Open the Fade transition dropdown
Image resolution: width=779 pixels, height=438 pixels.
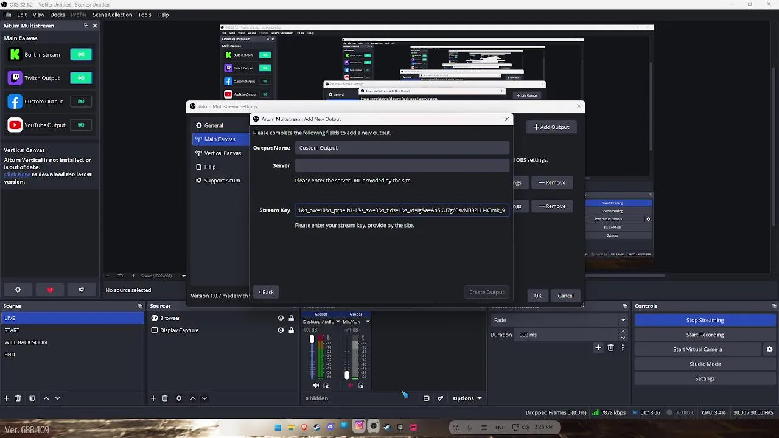tap(559, 321)
